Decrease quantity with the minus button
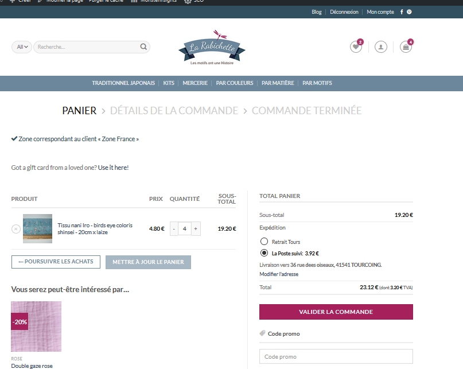 pyautogui.click(x=174, y=229)
